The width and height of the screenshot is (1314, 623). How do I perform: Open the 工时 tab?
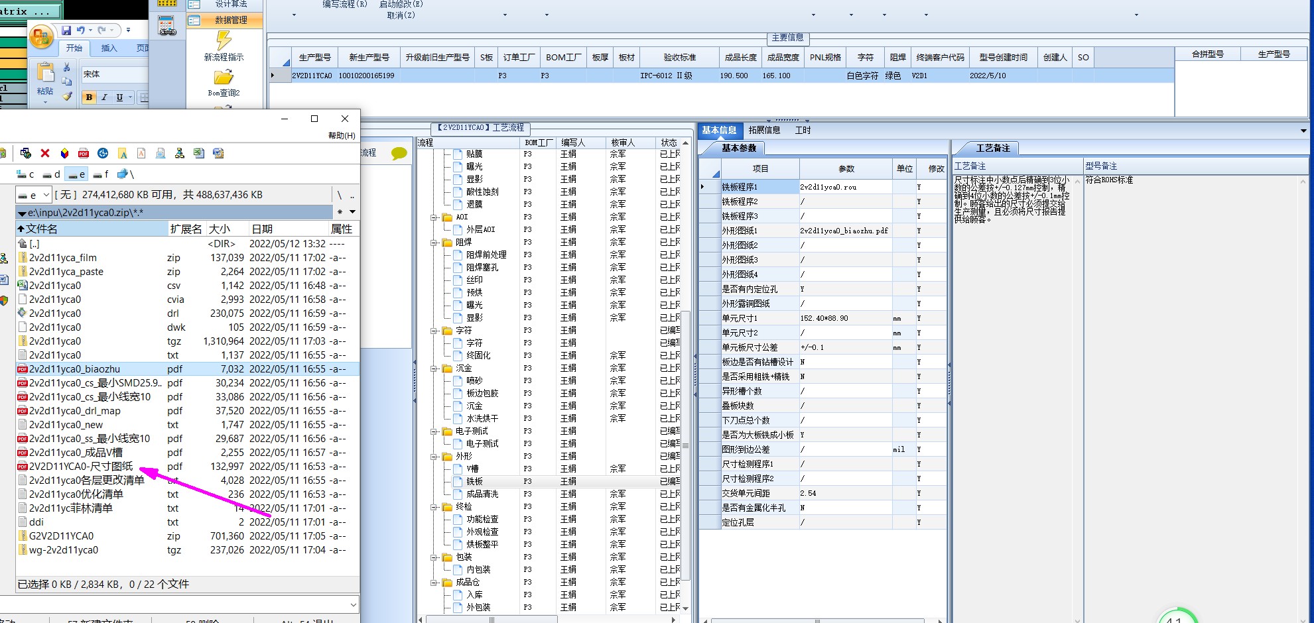[x=803, y=131]
